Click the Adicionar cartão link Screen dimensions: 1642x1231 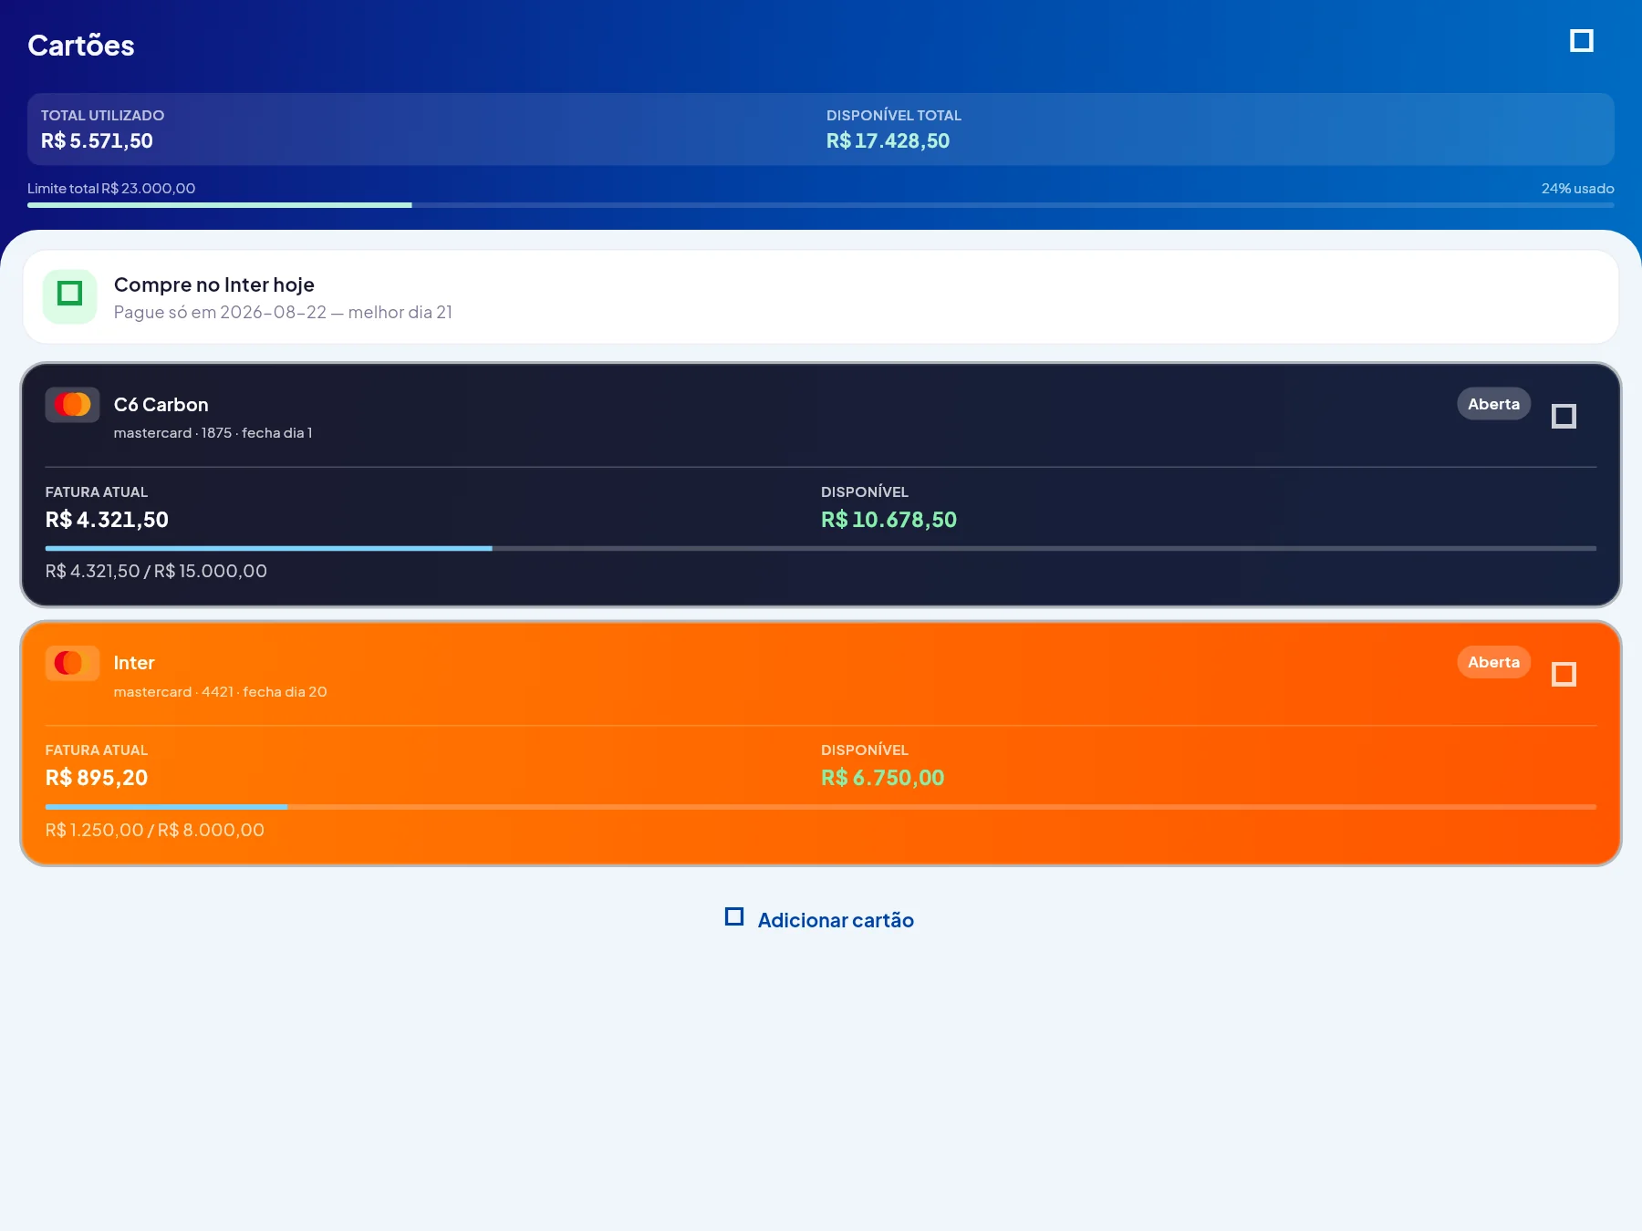(x=820, y=919)
